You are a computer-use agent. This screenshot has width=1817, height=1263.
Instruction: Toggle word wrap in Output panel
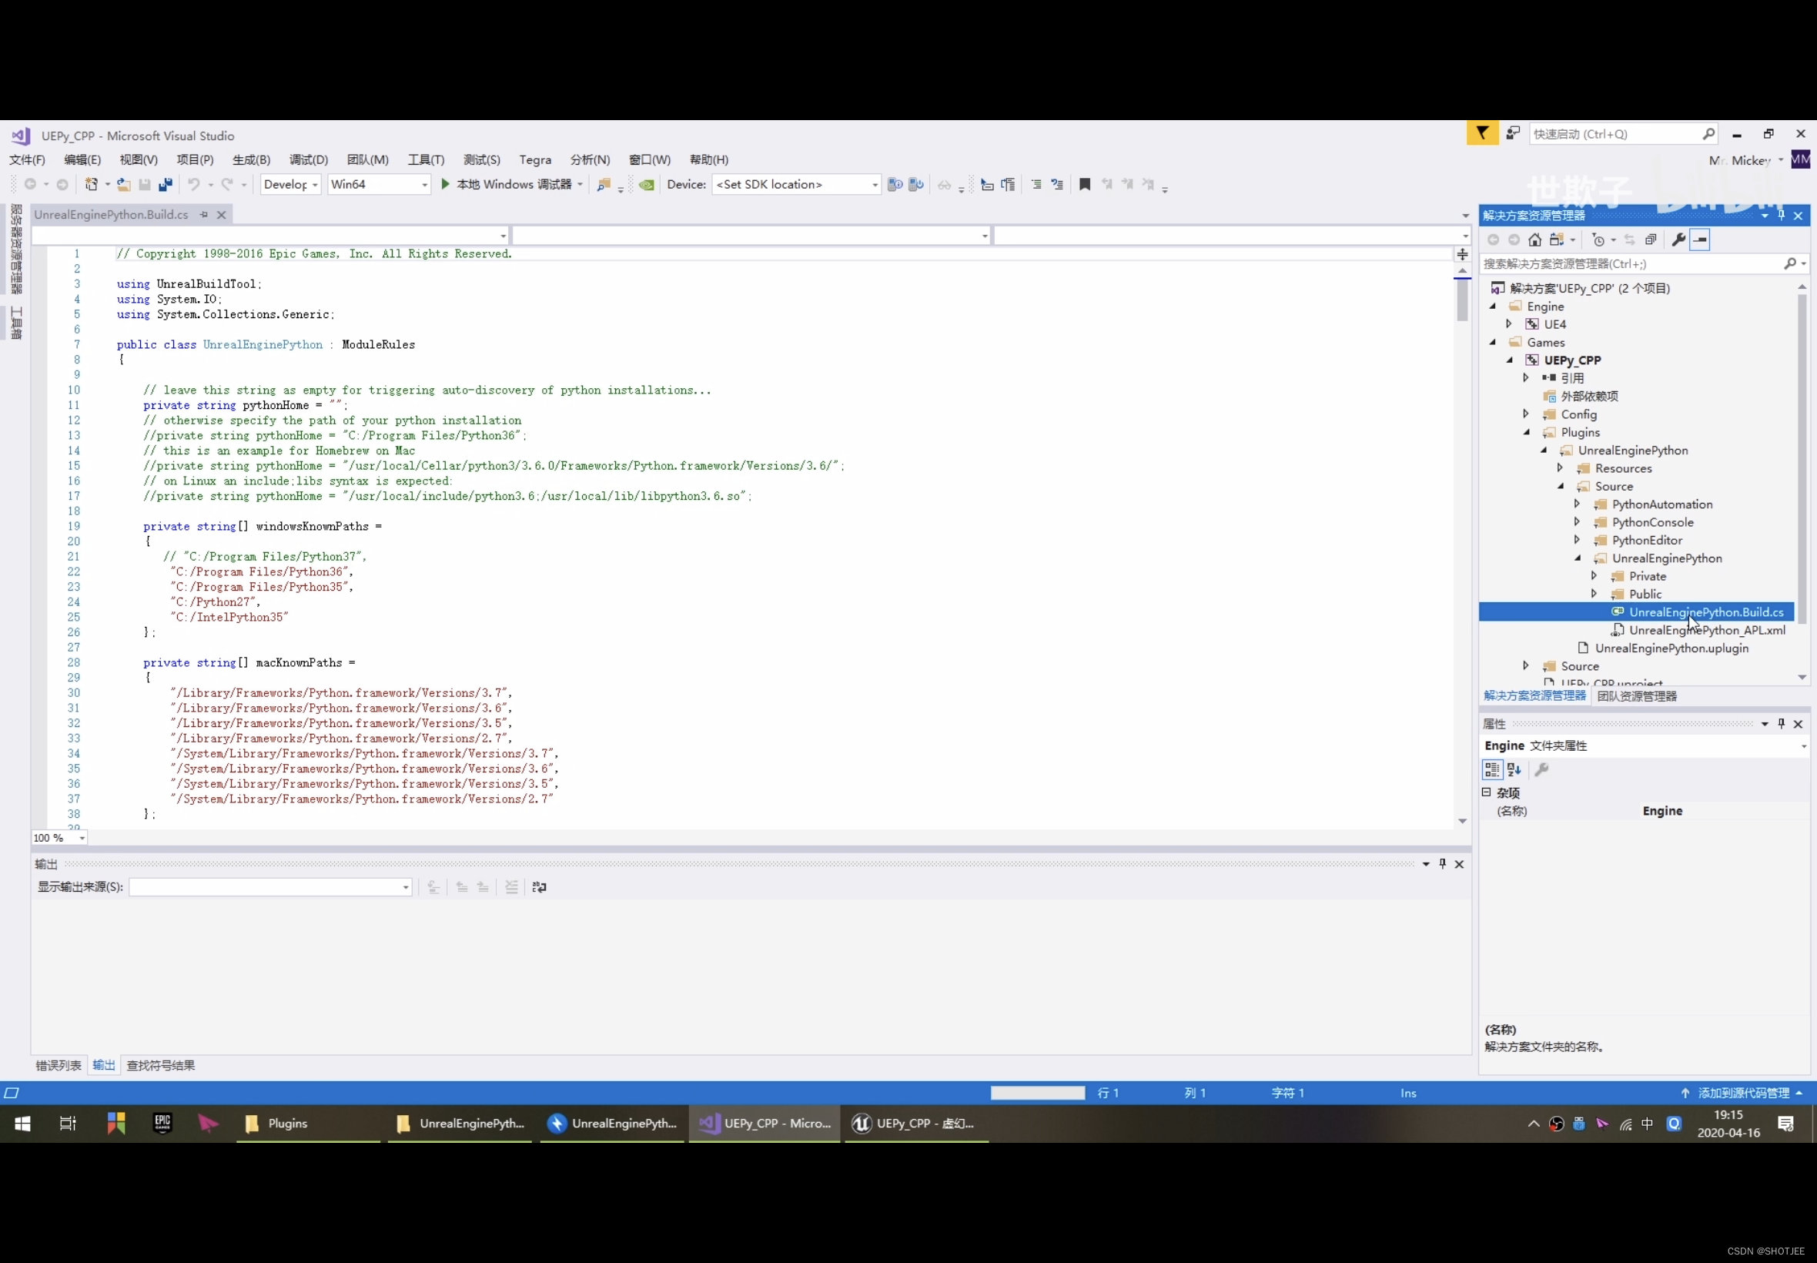540,887
